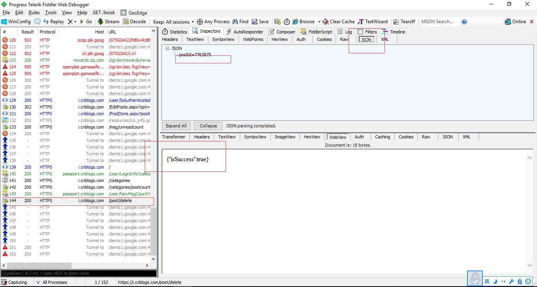Switch to the AutoResponder tab

tap(245, 32)
